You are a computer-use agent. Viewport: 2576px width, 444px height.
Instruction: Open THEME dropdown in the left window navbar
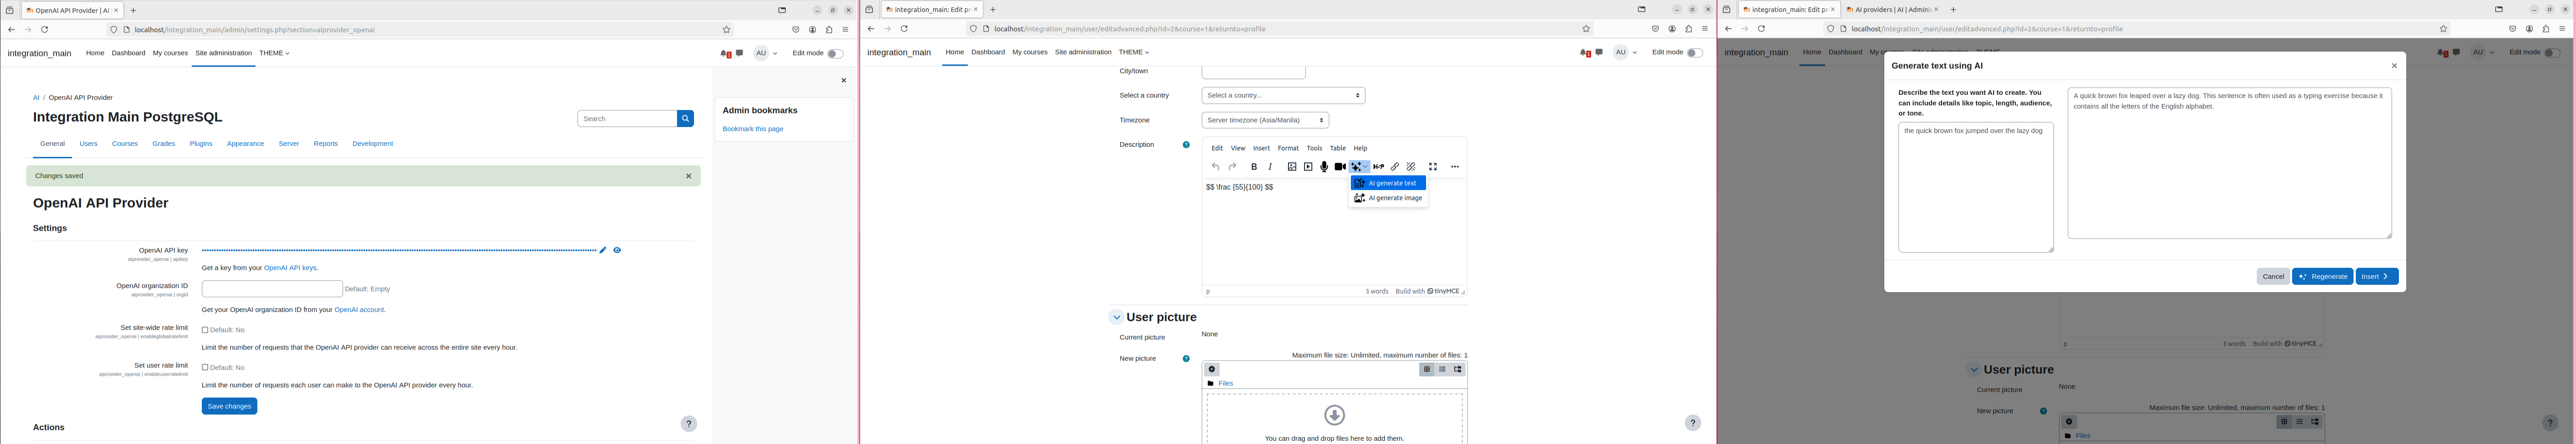pyautogui.click(x=274, y=53)
